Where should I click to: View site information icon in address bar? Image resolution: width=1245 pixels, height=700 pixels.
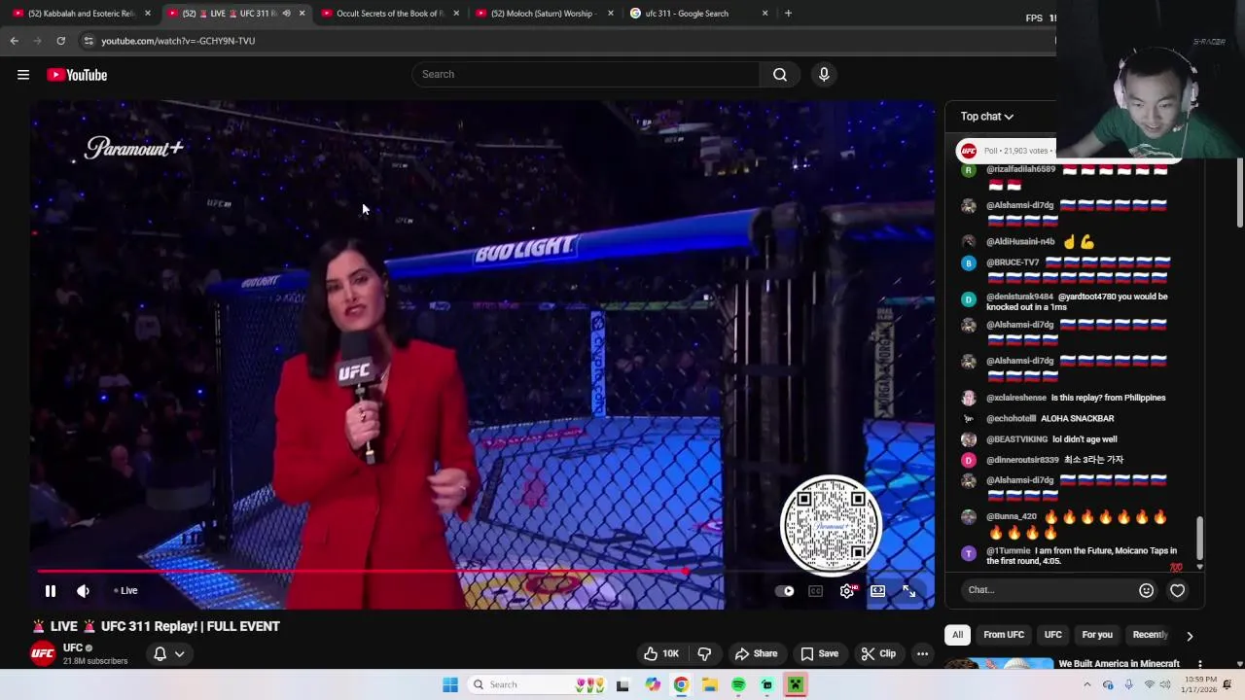[x=89, y=41]
